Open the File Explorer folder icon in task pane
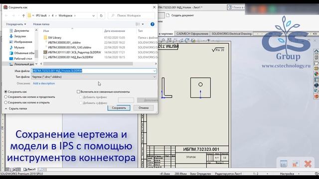The height and width of the screenshot is (179, 319). coord(317,63)
